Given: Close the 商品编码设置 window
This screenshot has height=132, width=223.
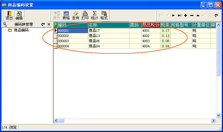Looking at the screenshot, I should (218, 5).
